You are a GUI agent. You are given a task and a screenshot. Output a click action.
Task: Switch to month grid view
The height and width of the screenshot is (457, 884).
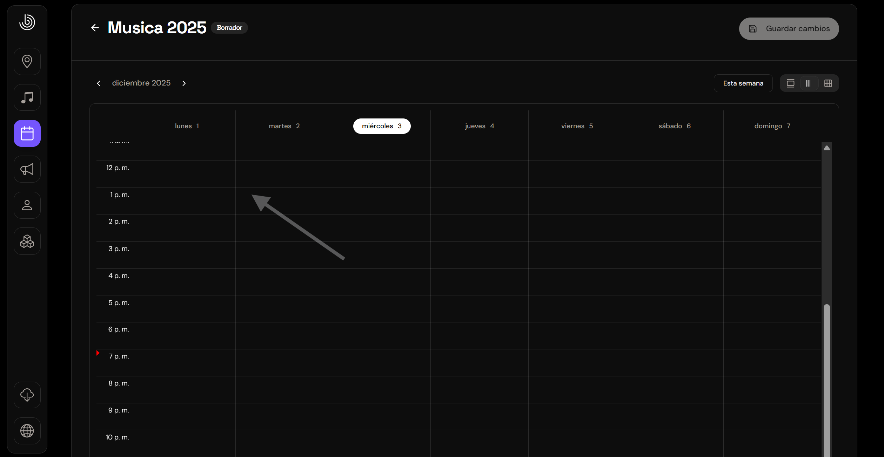click(x=828, y=83)
